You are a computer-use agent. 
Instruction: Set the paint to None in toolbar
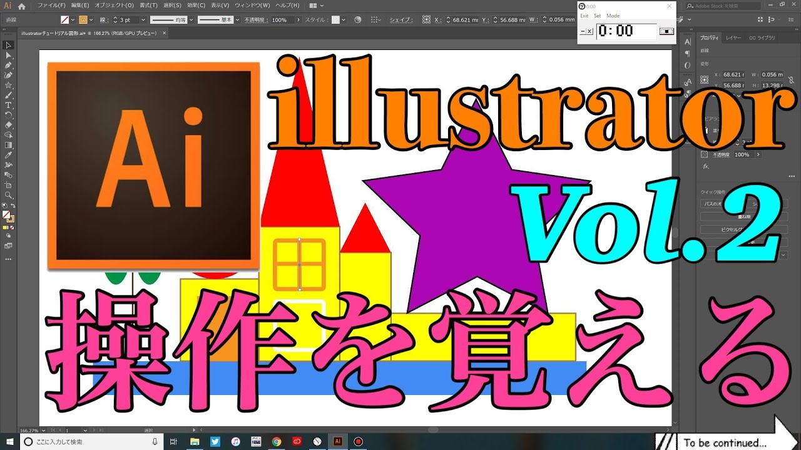point(13,227)
